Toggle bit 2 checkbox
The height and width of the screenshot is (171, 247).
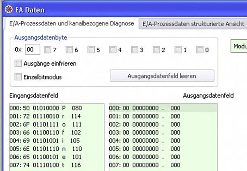157,50
